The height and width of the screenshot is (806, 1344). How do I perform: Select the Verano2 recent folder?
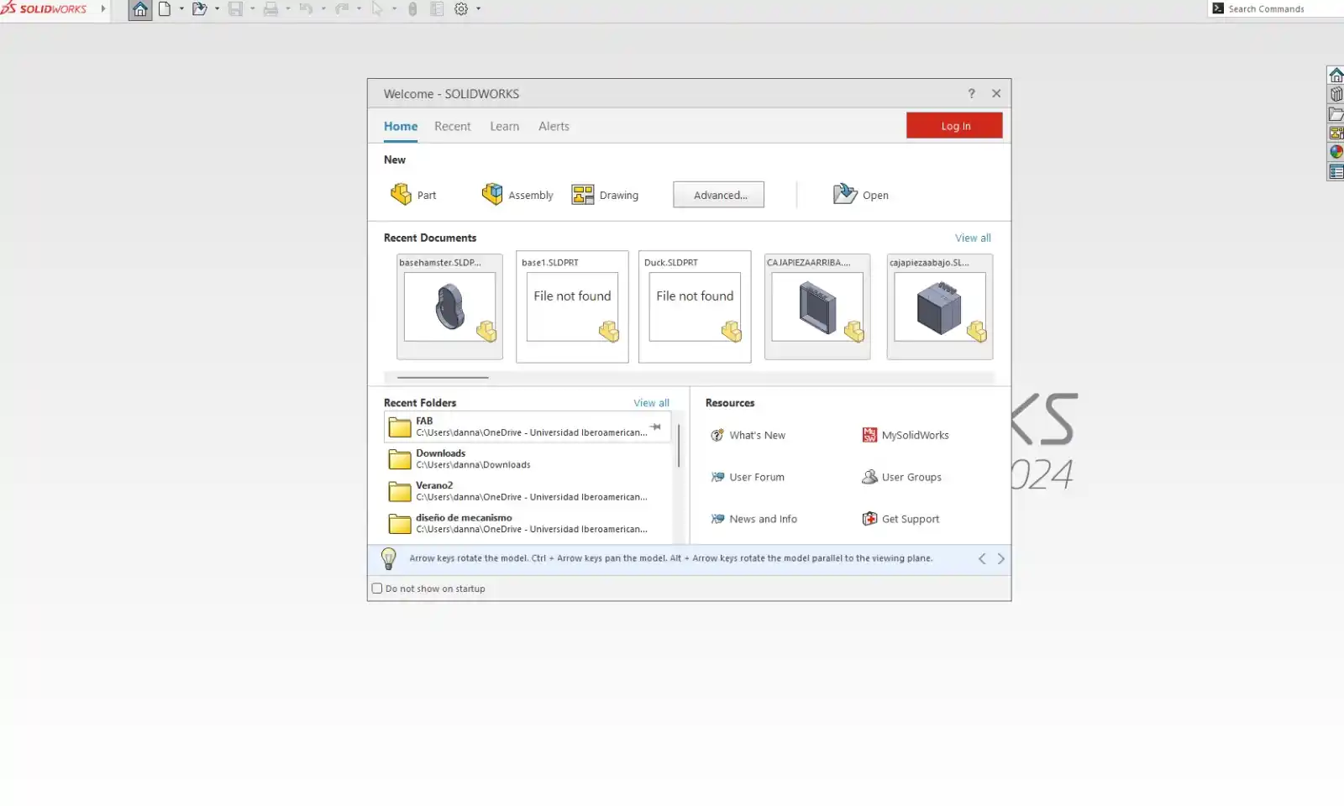(x=528, y=491)
